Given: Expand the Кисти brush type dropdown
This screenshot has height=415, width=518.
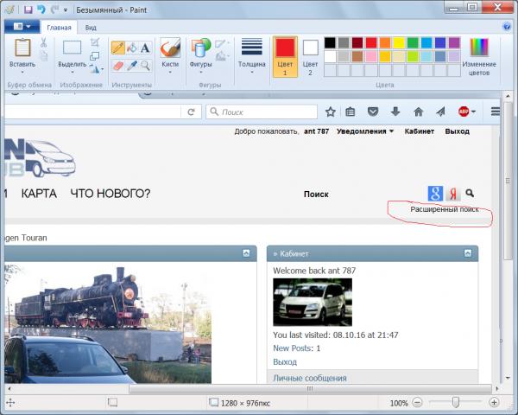Looking at the screenshot, I should point(170,72).
